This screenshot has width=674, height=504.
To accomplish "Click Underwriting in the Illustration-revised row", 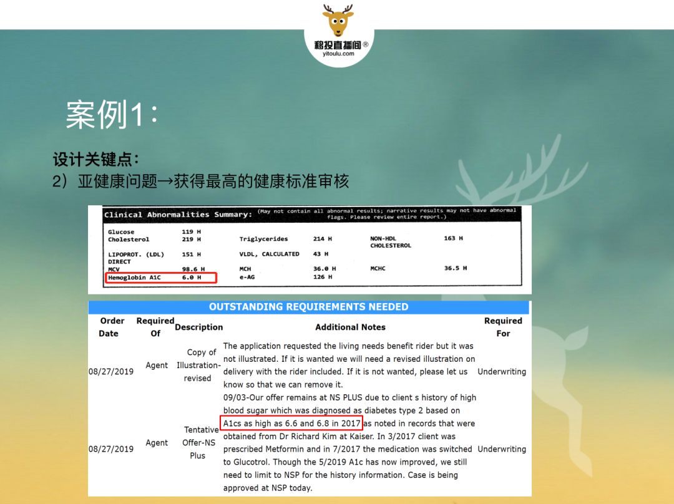I will click(502, 372).
